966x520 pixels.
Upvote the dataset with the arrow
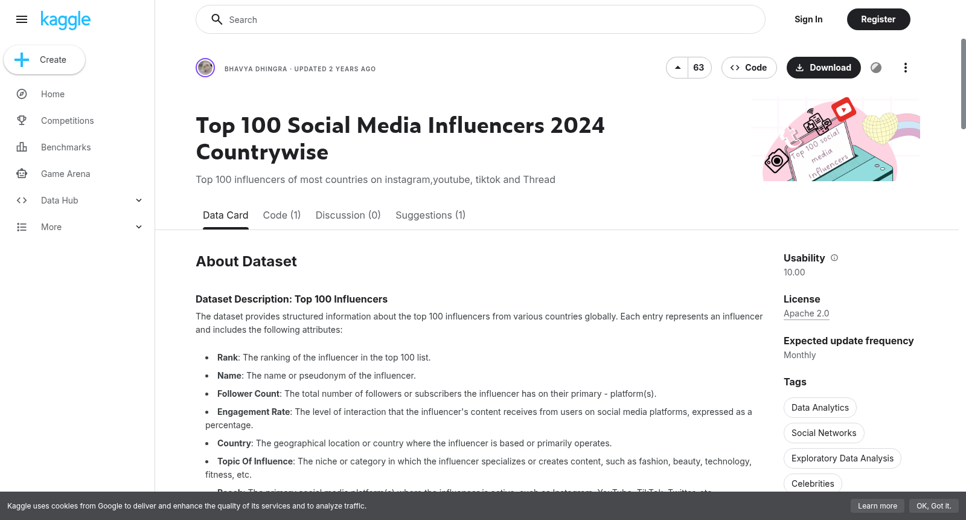point(677,68)
